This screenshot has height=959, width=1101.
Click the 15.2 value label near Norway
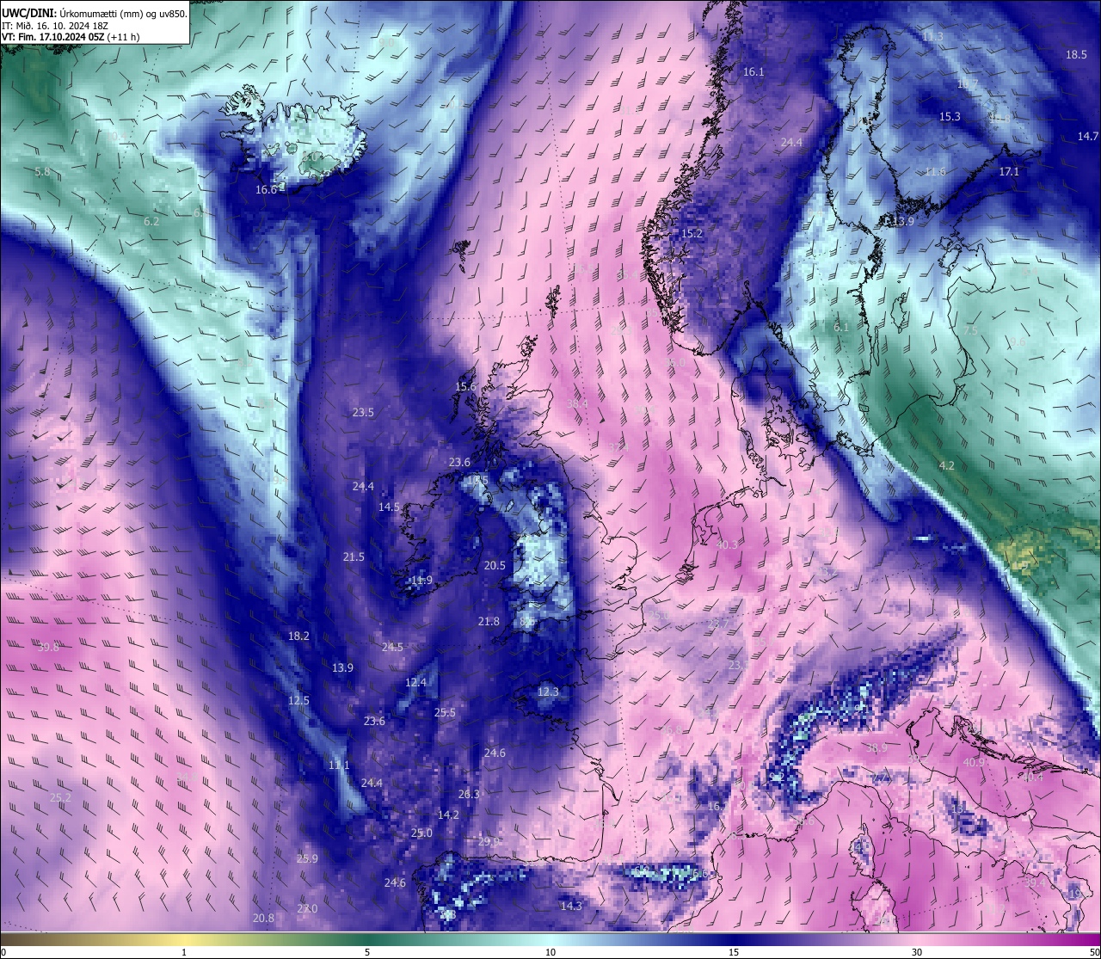tap(692, 233)
